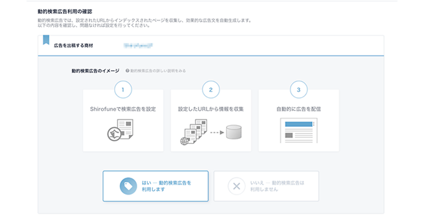This screenshot has width=424, height=223.
Task: Click the X icon in the いいえ option
Action: (236, 186)
